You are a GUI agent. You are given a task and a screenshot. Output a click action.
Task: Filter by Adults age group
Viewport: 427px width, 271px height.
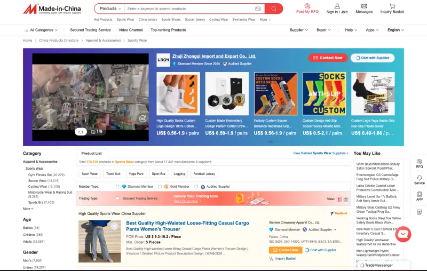(x=34, y=242)
